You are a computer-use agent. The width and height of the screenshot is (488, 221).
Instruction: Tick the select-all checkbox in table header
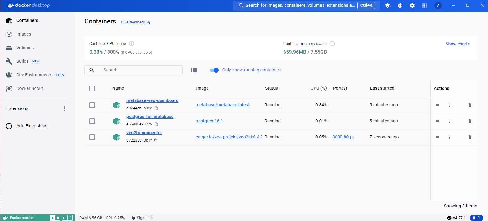(92, 88)
